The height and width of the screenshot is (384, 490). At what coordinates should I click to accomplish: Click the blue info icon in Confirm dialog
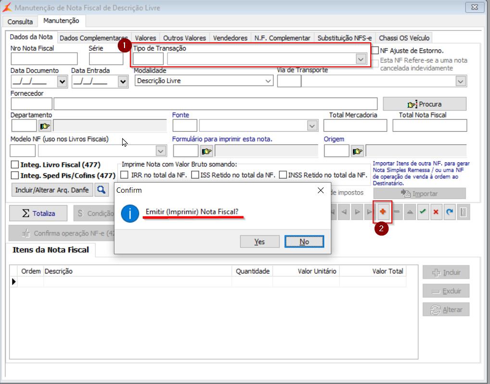pyautogui.click(x=130, y=213)
